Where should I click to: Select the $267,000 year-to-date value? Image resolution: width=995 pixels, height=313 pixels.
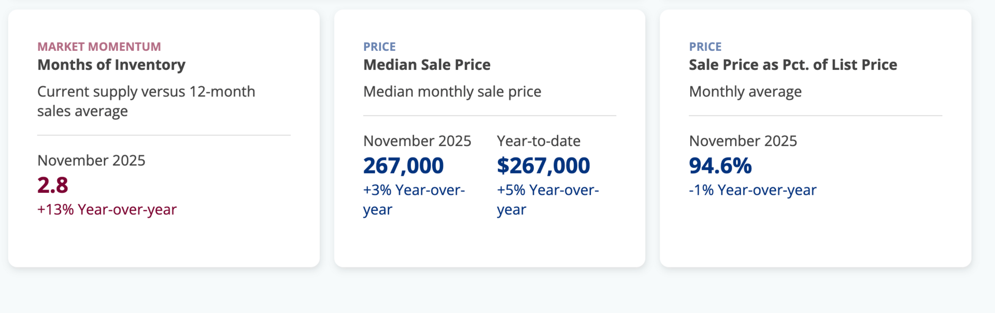[x=543, y=166]
